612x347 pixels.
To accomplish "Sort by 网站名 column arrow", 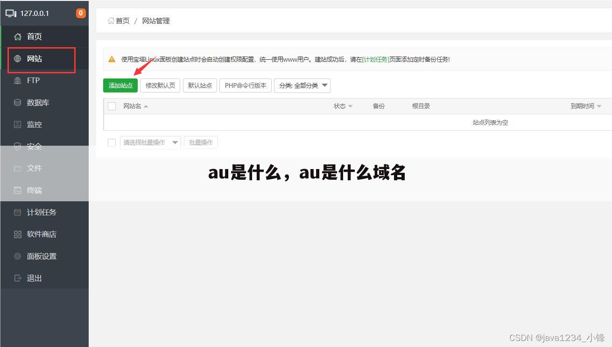I will pos(146,106).
